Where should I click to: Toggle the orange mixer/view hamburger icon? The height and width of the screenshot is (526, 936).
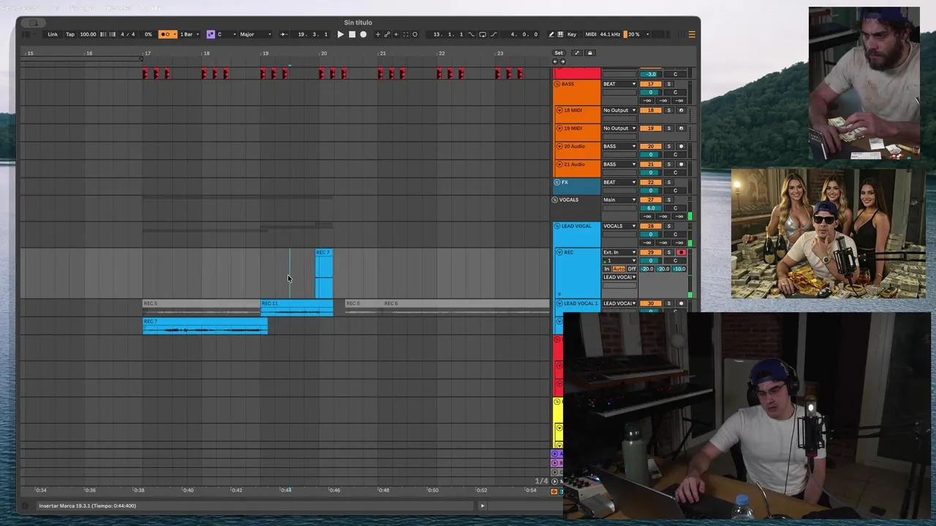click(692, 34)
